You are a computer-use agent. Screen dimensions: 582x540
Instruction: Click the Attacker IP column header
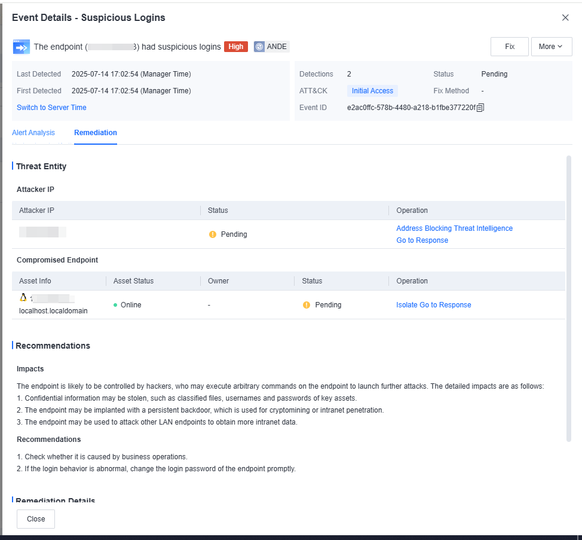[x=36, y=210]
